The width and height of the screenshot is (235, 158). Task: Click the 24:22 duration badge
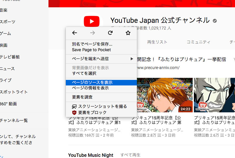click(185, 109)
